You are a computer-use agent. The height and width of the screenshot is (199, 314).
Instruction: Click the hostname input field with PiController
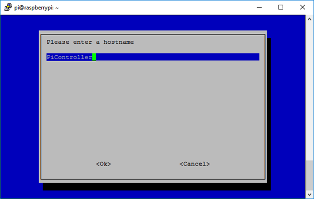pyautogui.click(x=153, y=57)
